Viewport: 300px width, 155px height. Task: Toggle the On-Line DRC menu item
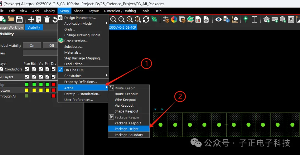point(83,70)
